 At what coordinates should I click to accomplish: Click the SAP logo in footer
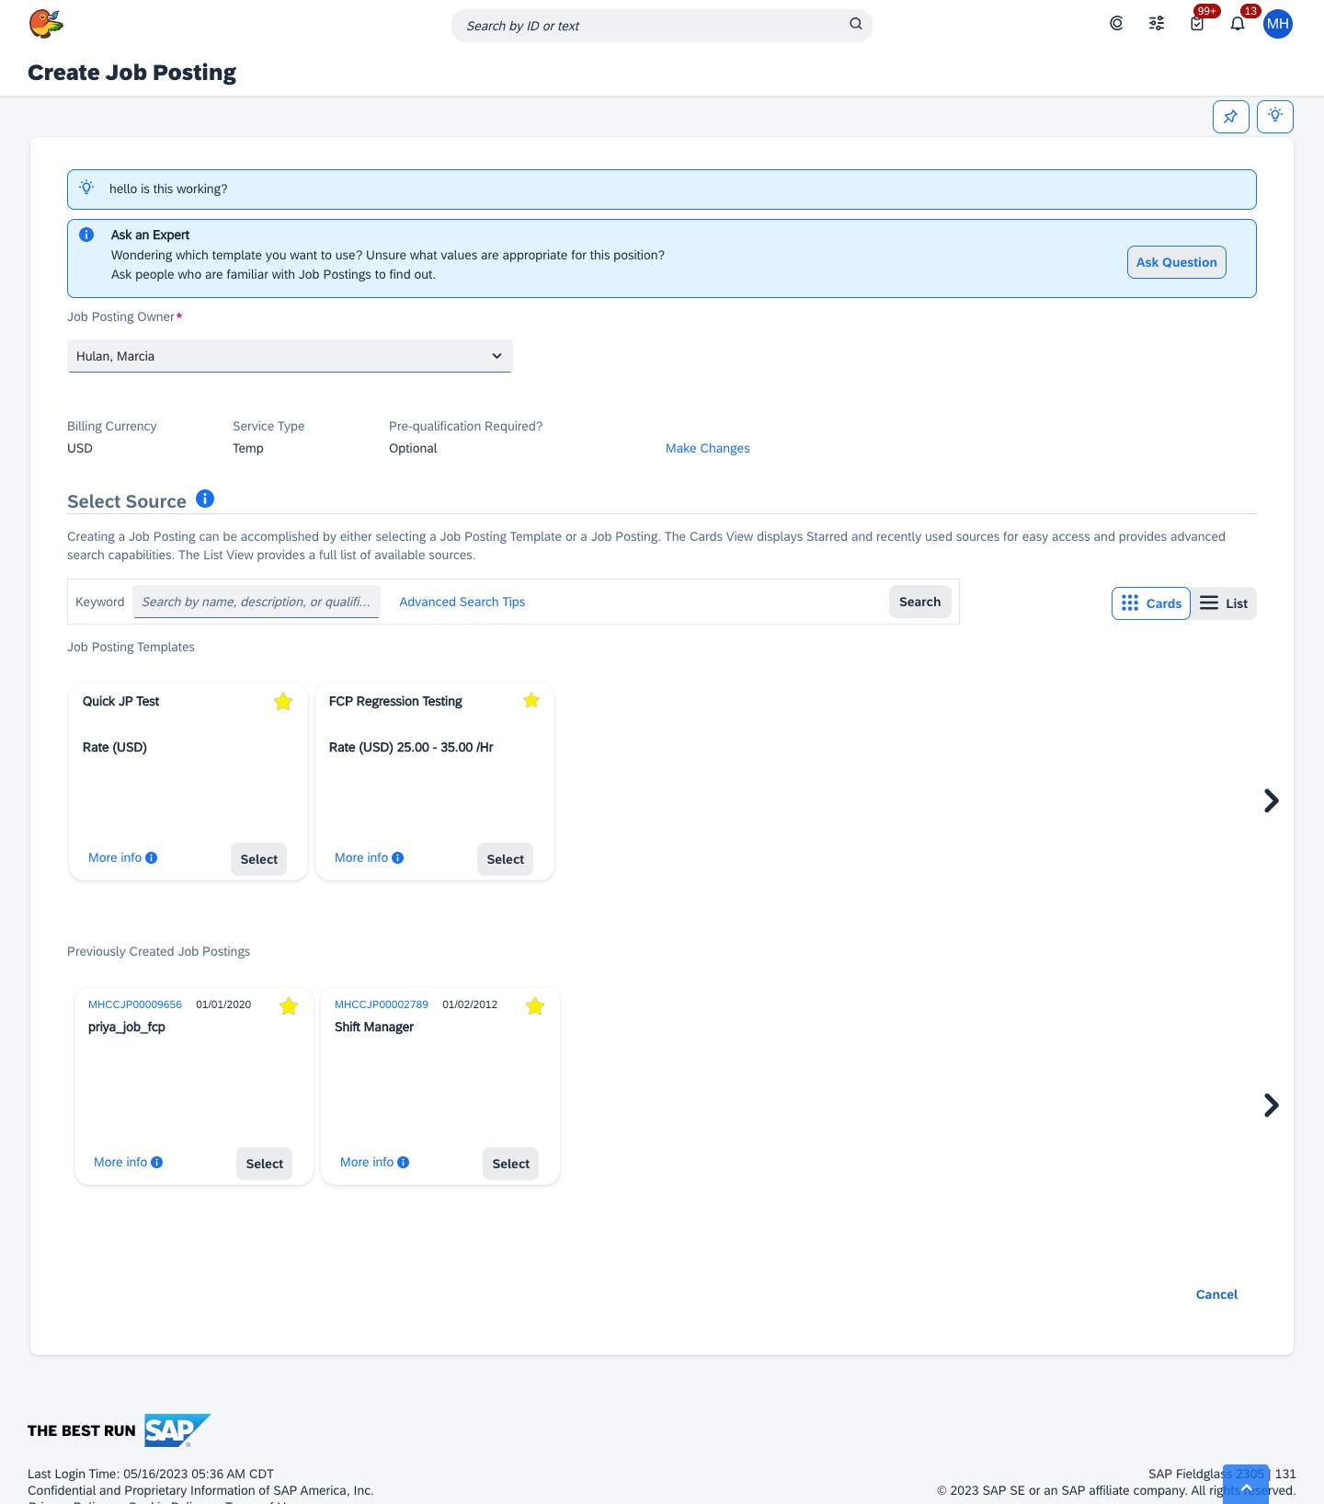[177, 1430]
